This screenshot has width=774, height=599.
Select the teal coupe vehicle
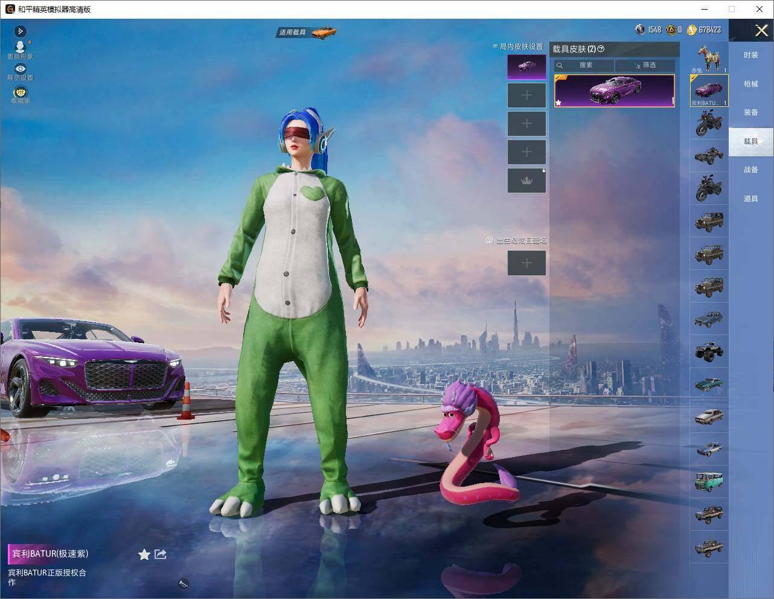[709, 383]
